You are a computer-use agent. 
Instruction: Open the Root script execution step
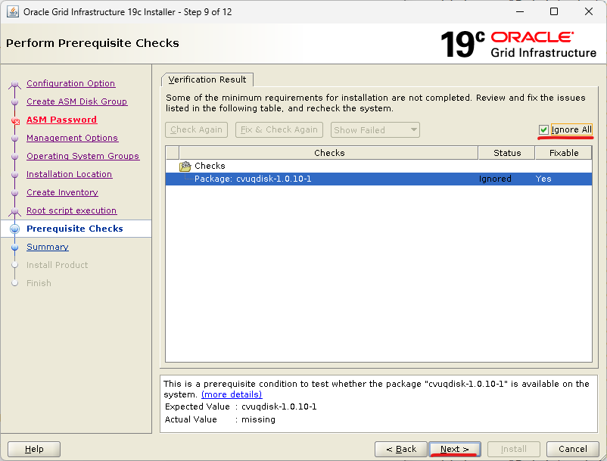pos(71,210)
